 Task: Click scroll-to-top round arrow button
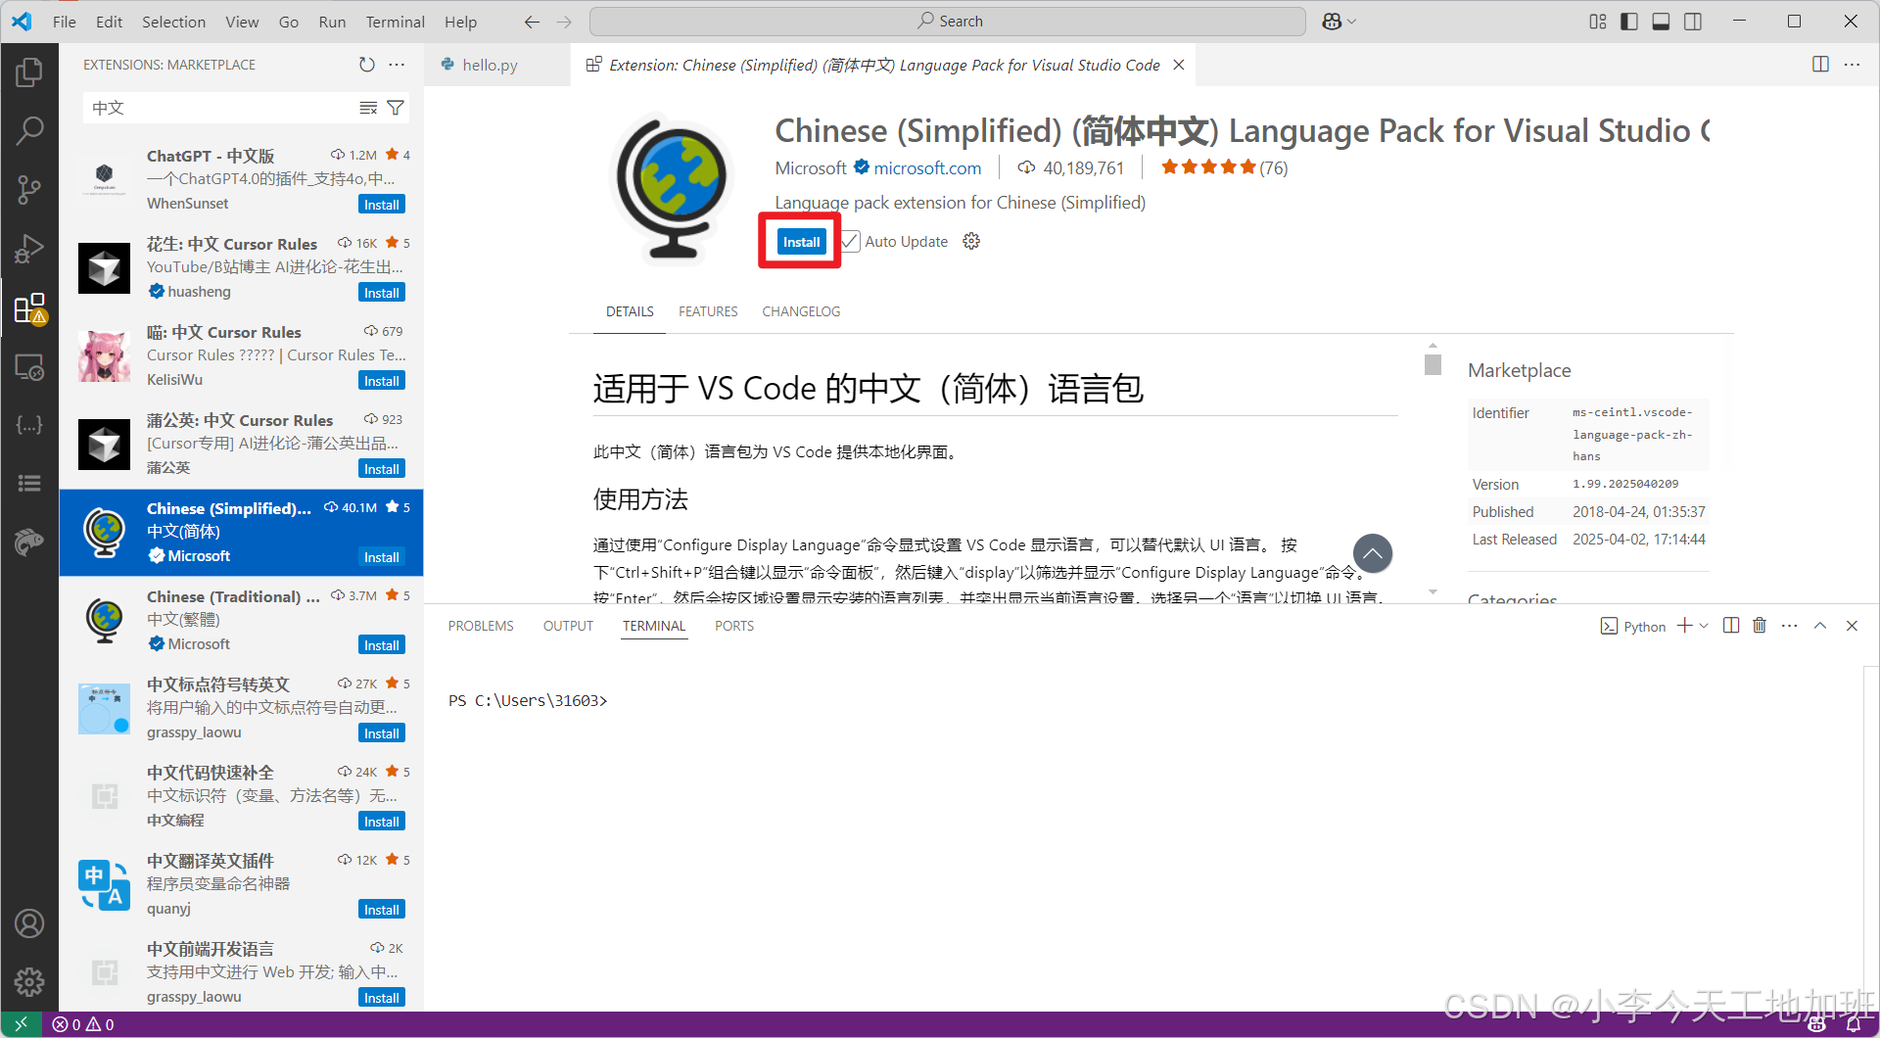point(1373,553)
